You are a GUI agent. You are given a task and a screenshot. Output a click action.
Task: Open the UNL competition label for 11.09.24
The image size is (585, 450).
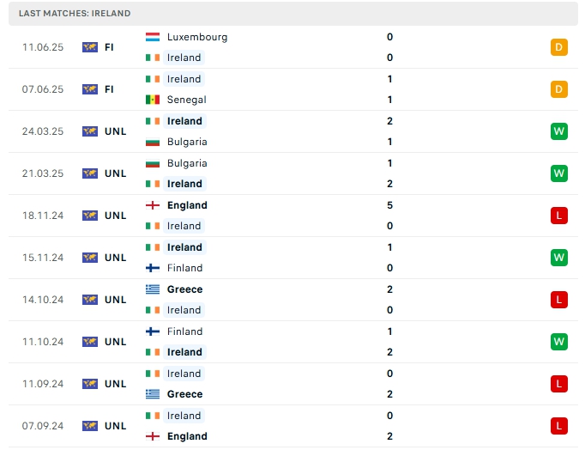(x=115, y=384)
